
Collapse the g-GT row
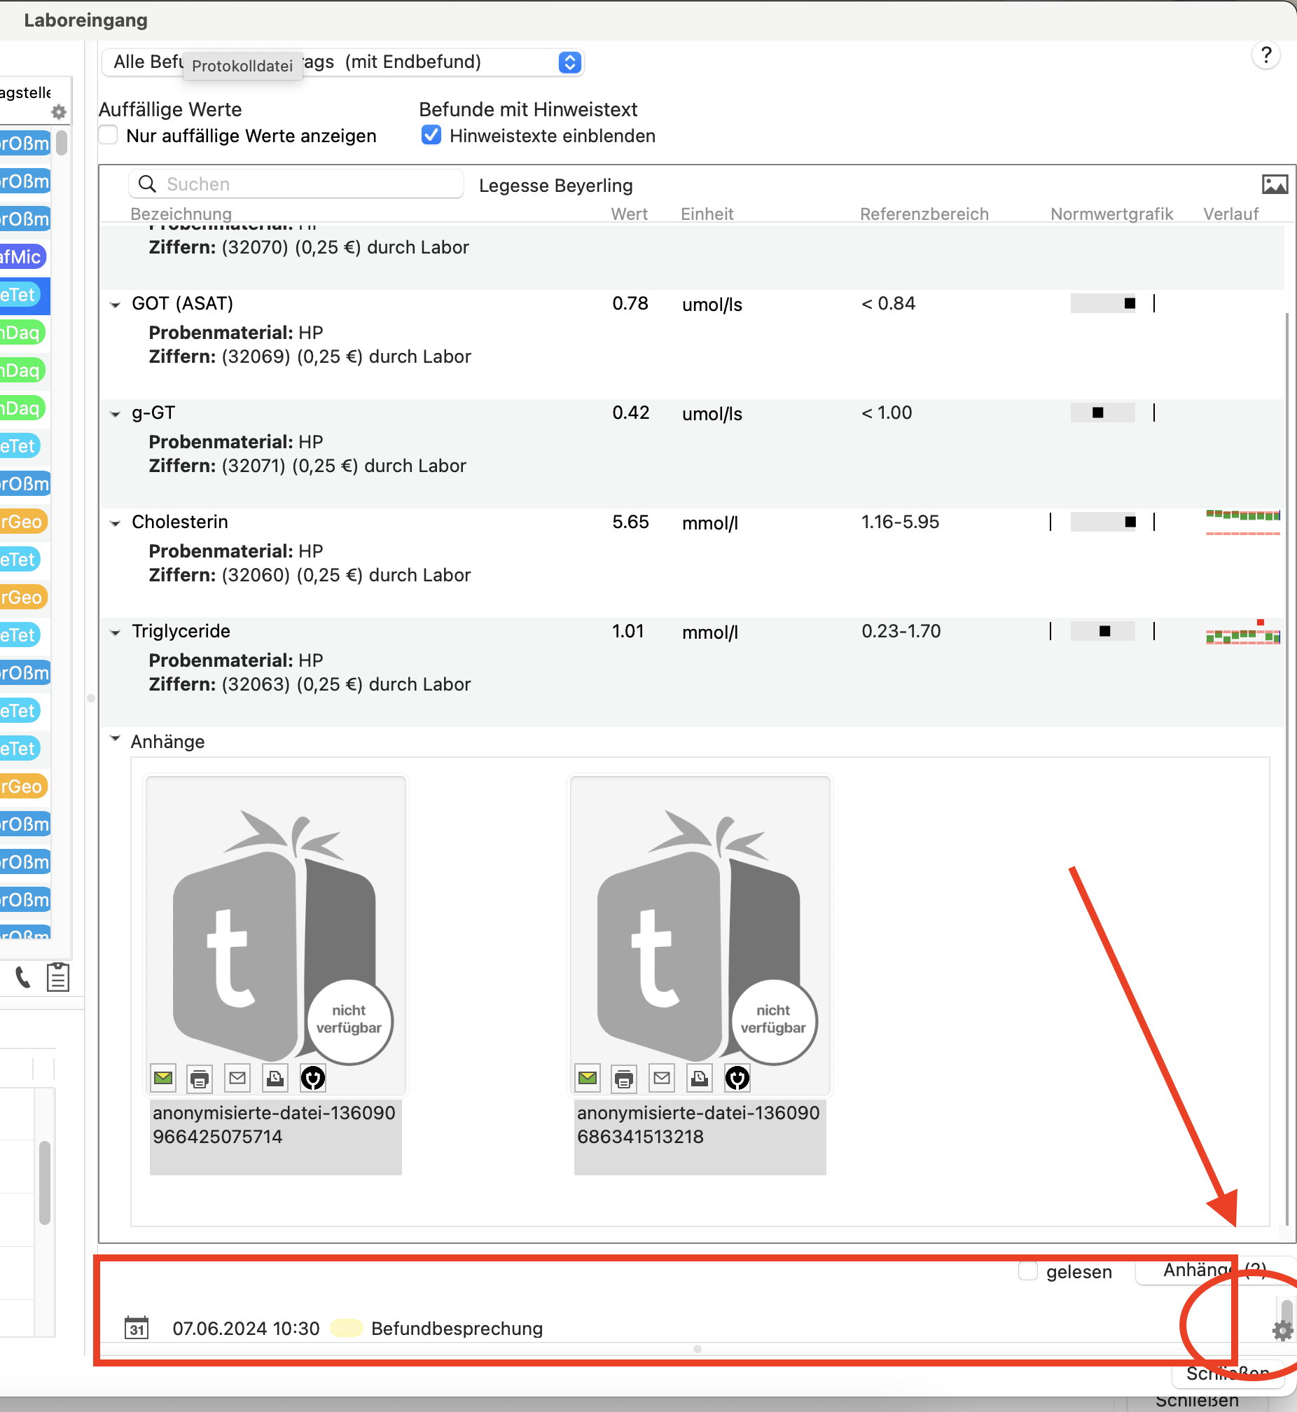[x=116, y=414]
